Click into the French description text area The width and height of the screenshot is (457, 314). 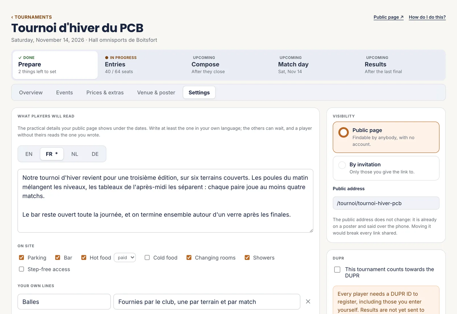pyautogui.click(x=165, y=201)
